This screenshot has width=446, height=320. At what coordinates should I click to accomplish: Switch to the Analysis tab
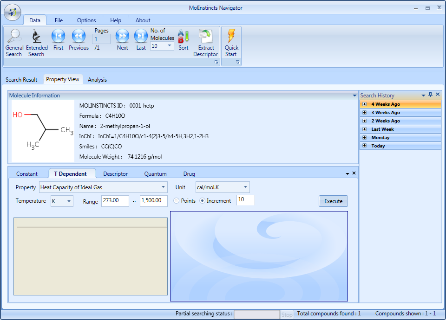[x=97, y=79]
